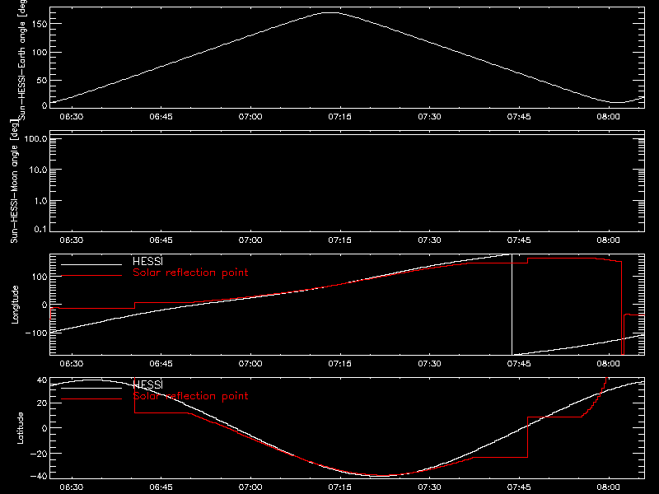Click the 06:30 tick label under the Sun-HESSI-Earth angle plot
Viewport: 659px width, 494px height.
(72, 117)
